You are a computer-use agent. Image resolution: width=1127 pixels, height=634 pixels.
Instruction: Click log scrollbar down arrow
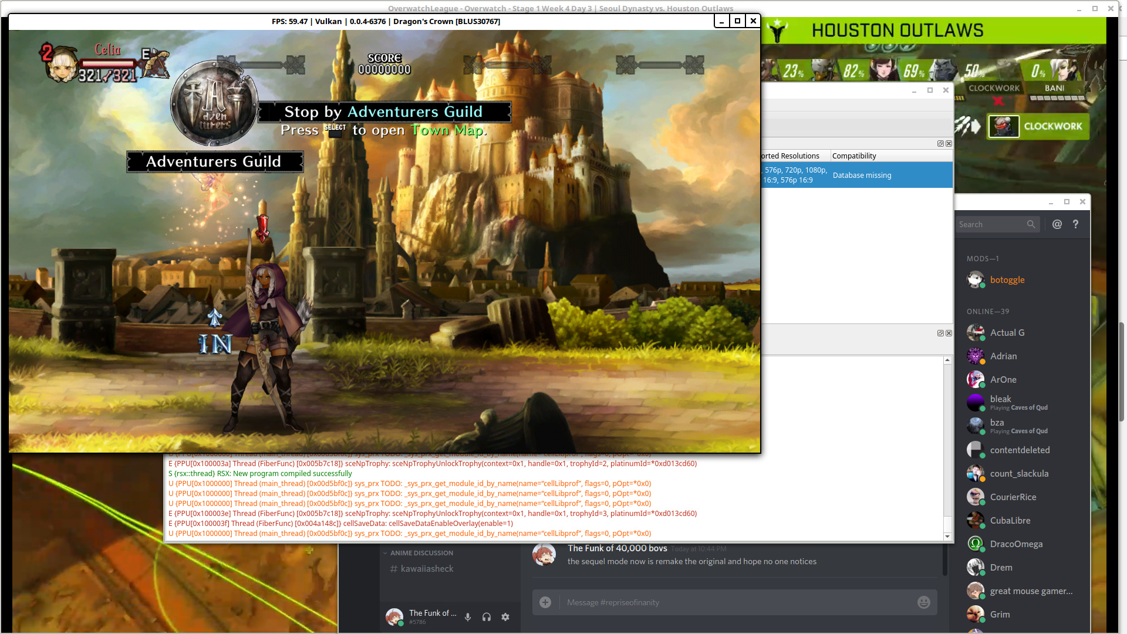947,537
